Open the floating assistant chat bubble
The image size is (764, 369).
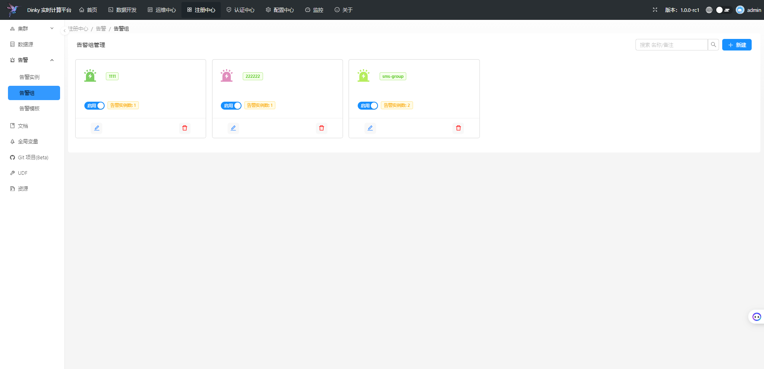point(756,317)
